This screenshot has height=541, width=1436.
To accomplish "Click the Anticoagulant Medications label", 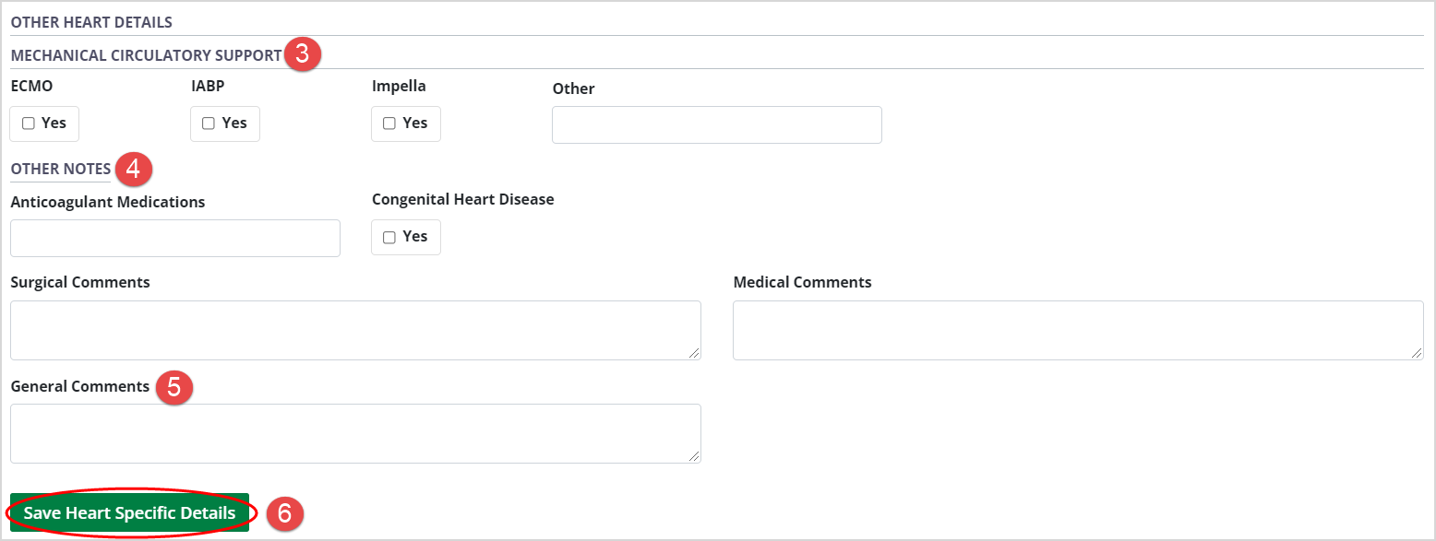I will (107, 201).
